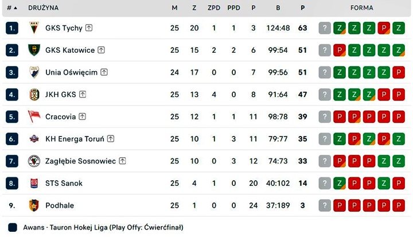The height and width of the screenshot is (237, 413).
Task: Open the Zagłębie Sosnowiec team page
Action: click(x=80, y=161)
